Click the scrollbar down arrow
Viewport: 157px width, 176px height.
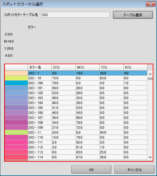click(x=150, y=157)
